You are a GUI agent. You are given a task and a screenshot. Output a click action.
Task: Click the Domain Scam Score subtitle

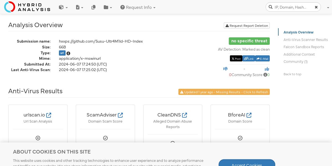tap(105, 121)
